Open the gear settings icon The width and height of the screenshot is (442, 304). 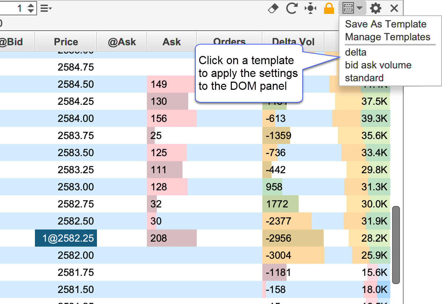375,8
